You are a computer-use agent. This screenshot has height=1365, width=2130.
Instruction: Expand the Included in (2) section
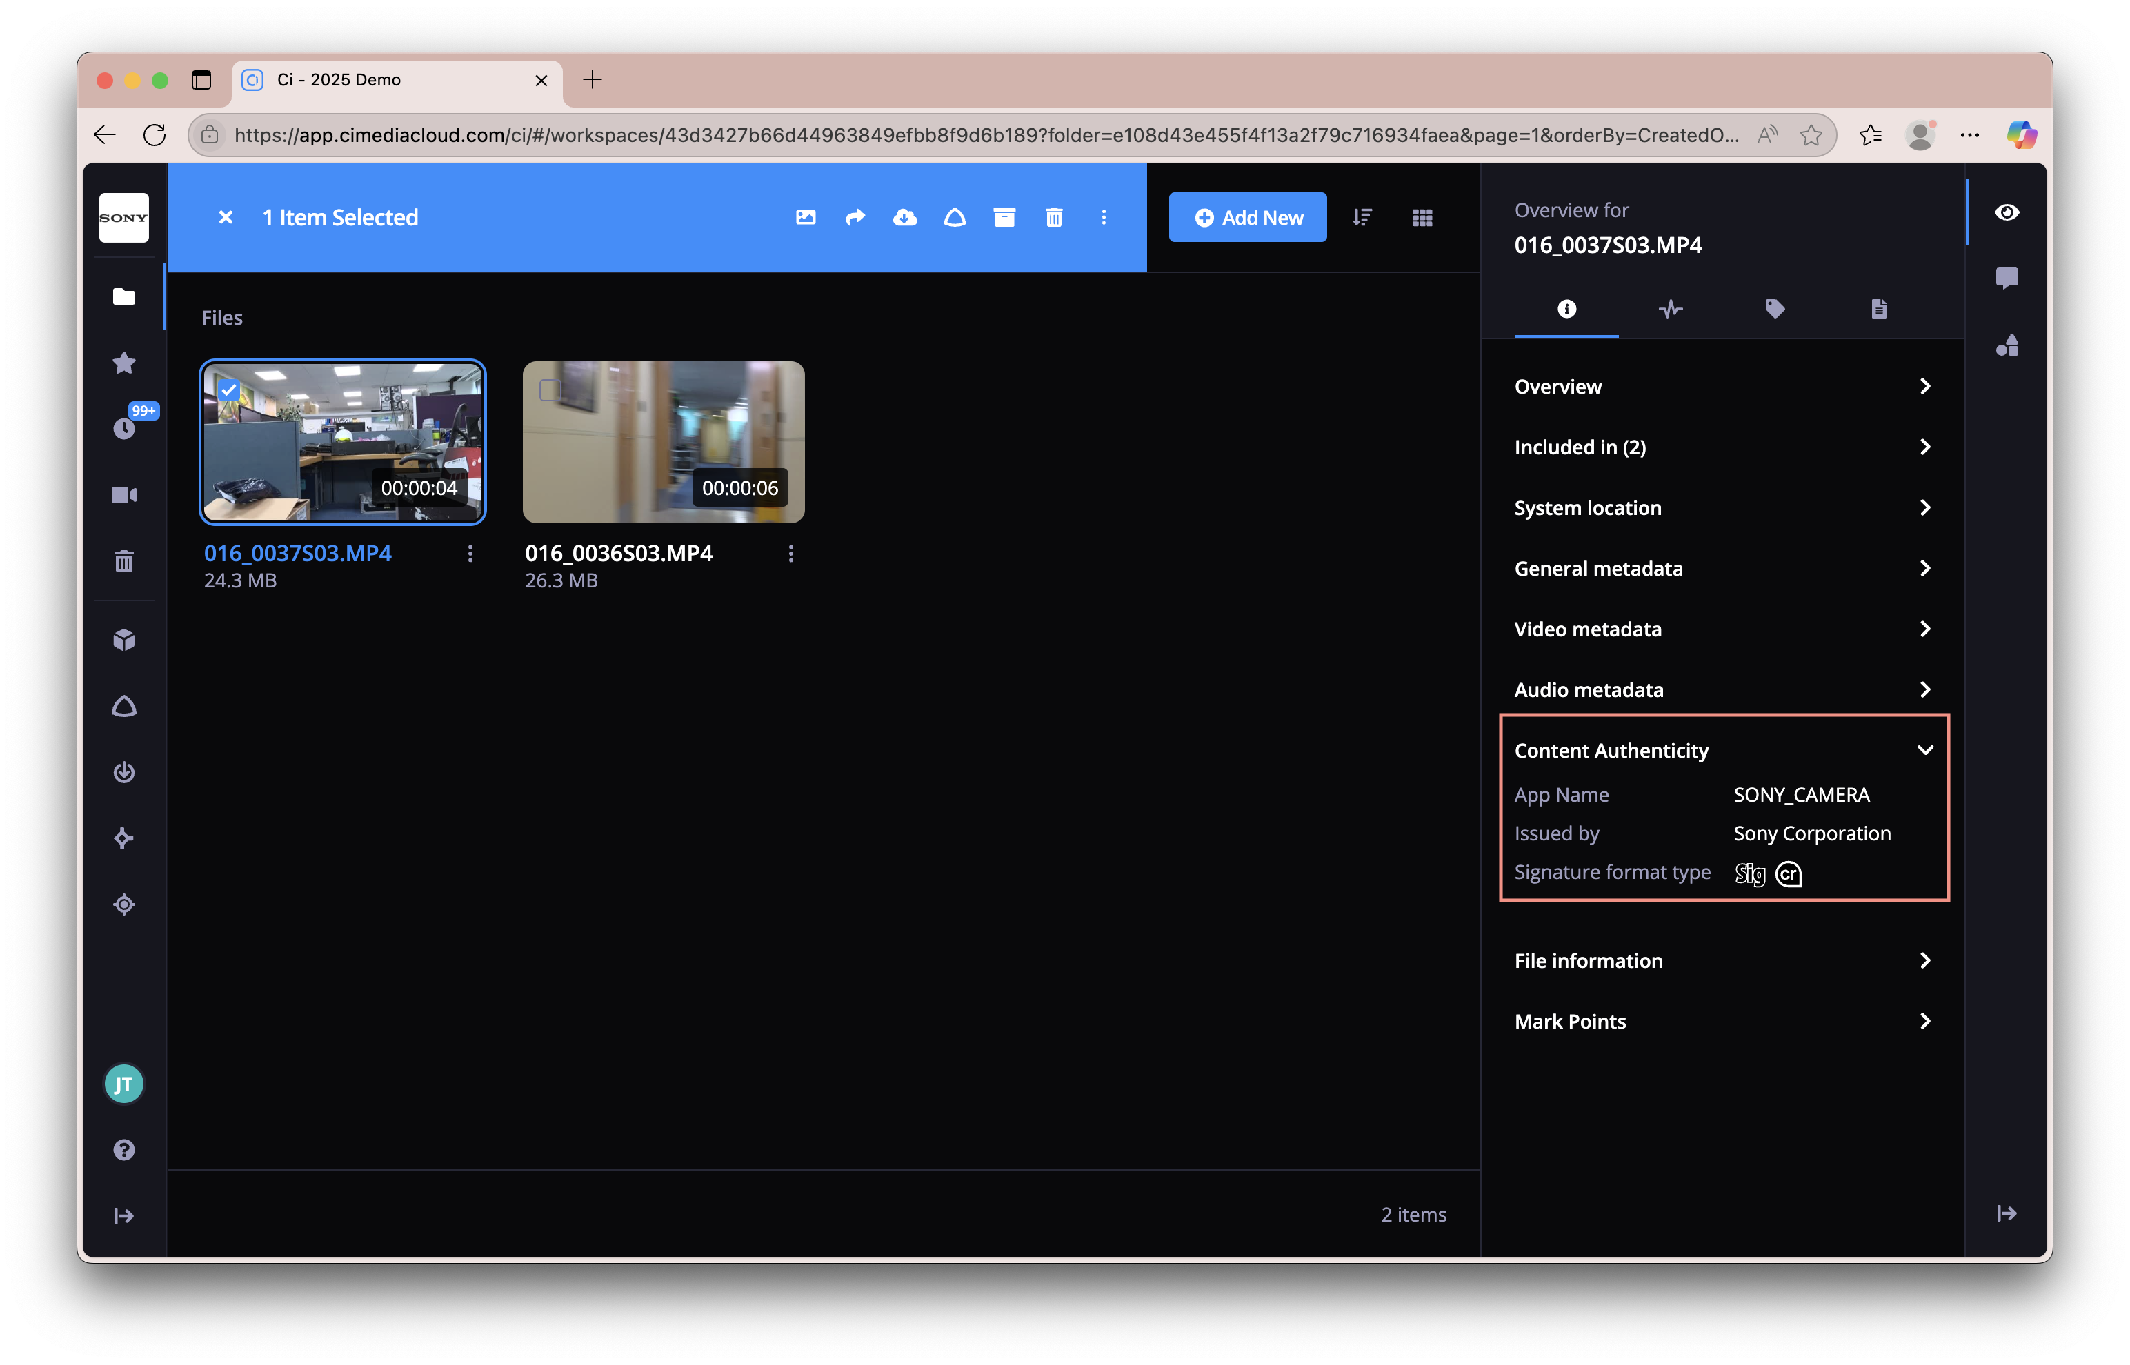1723,447
